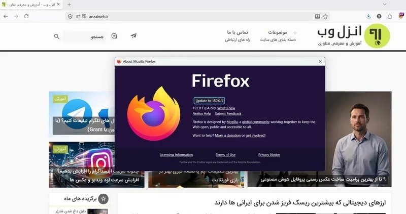Bookmark this page with the star icon
This screenshot has height=214, width=406.
click(325, 17)
